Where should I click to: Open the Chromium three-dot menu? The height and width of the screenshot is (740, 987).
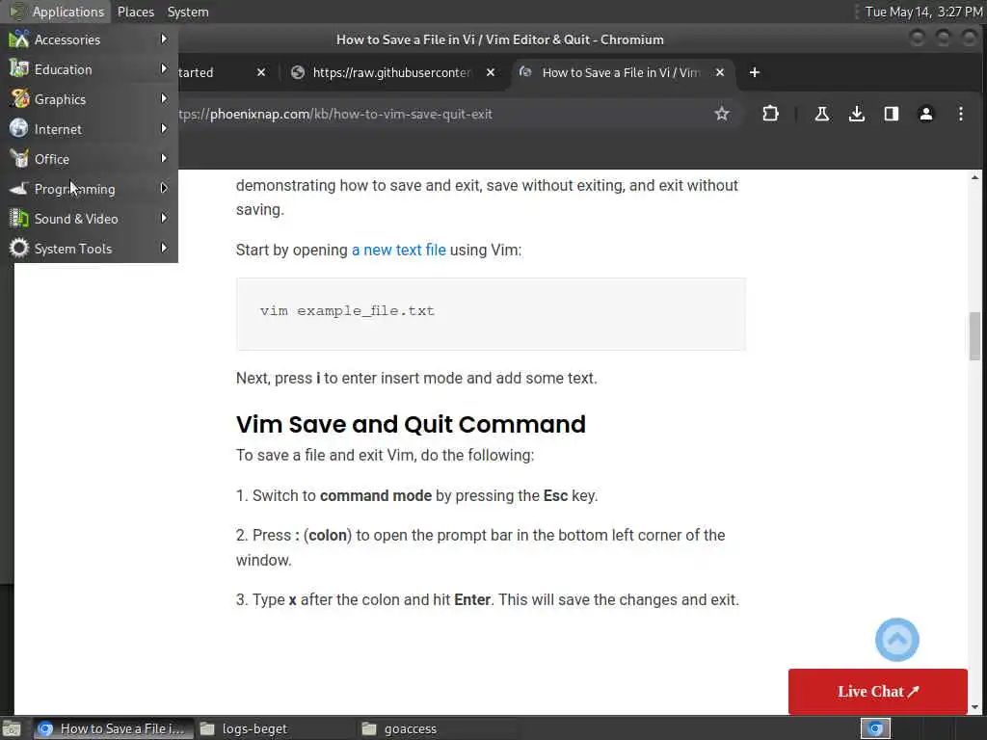[961, 114]
